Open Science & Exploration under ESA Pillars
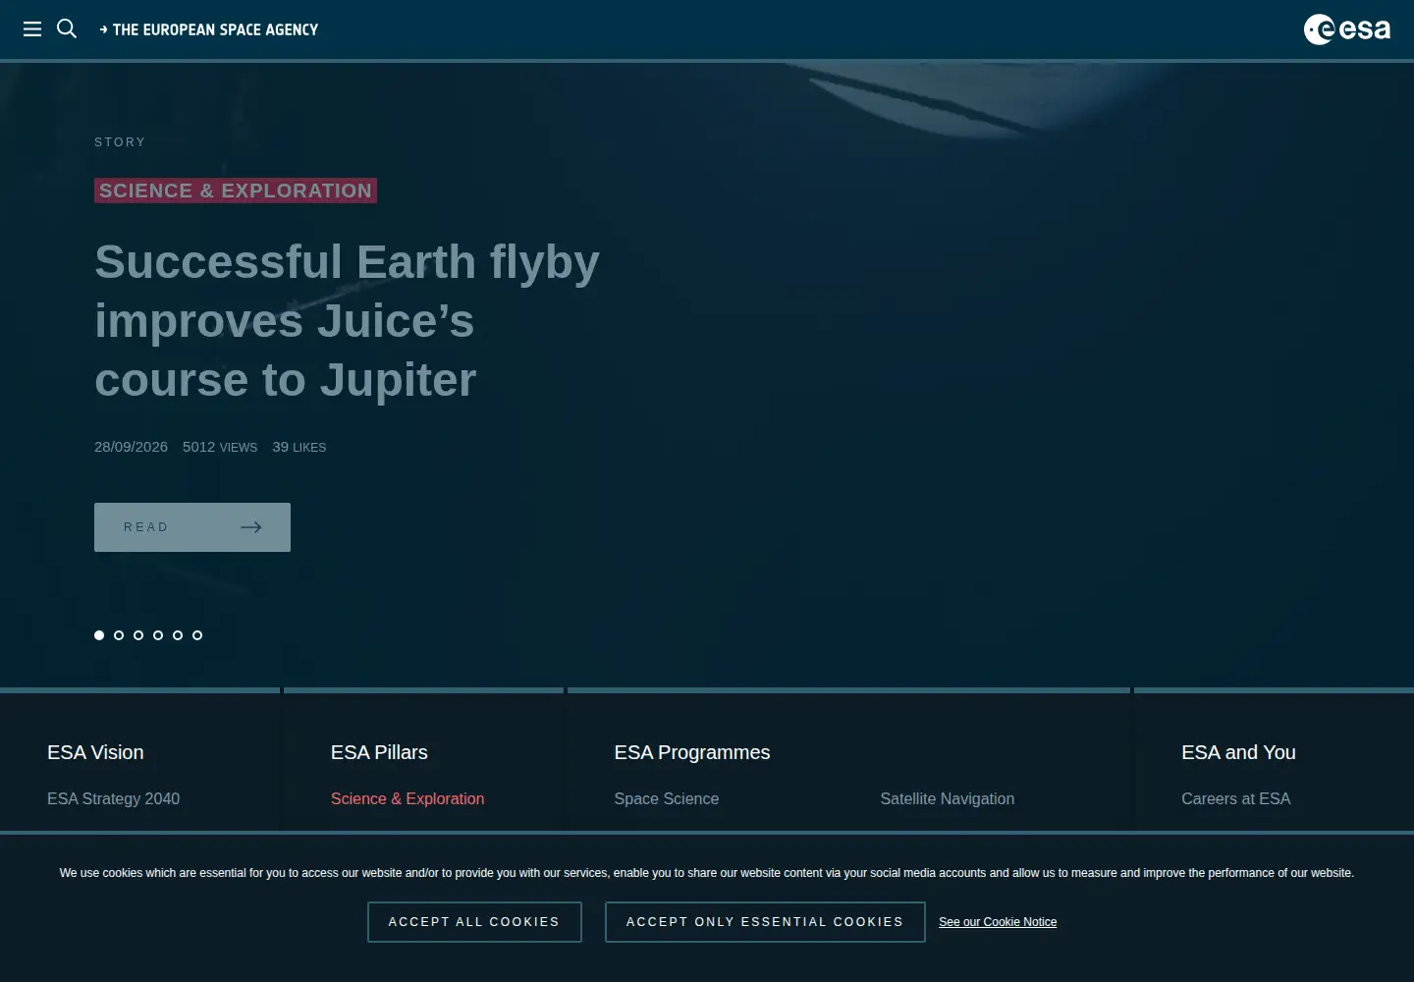Viewport: 1414px width, 982px height. 408,799
